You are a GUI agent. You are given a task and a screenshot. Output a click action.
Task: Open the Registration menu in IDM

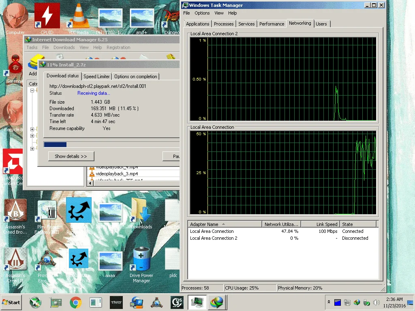pyautogui.click(x=118, y=47)
